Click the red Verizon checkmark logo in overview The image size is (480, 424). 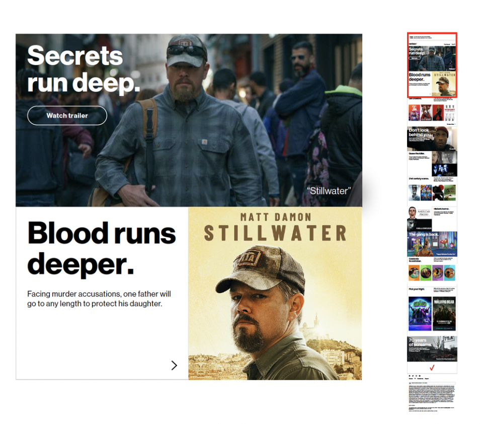(x=432, y=368)
